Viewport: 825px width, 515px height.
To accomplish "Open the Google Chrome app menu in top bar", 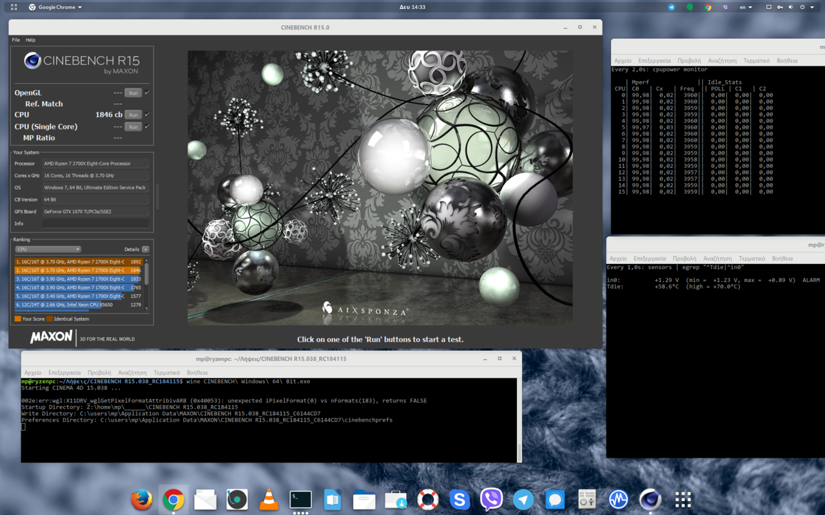I will point(56,7).
